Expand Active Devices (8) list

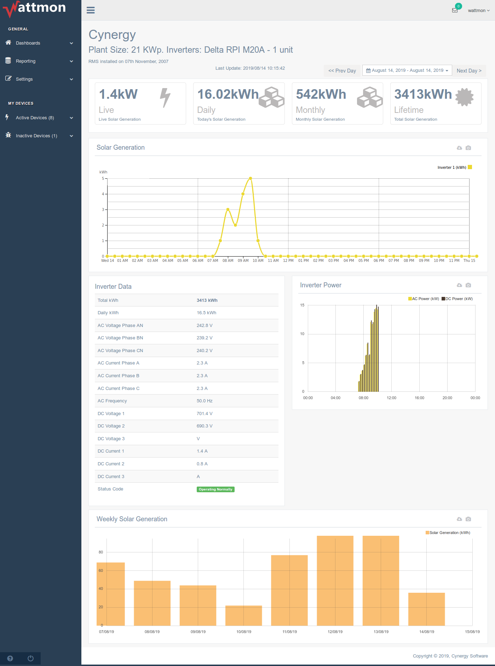coord(40,118)
